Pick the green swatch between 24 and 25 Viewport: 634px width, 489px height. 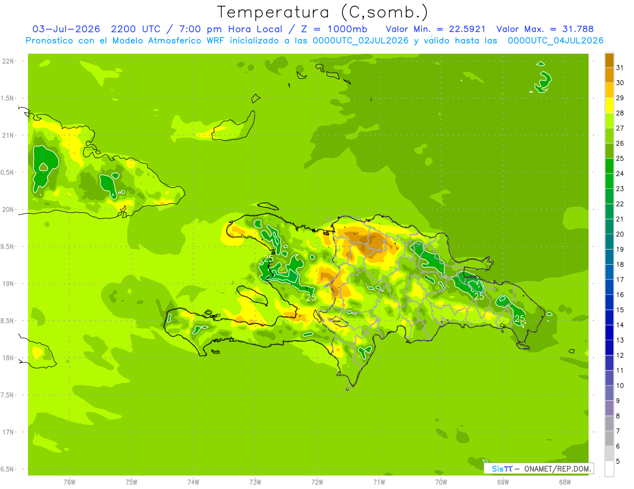pos(609,166)
